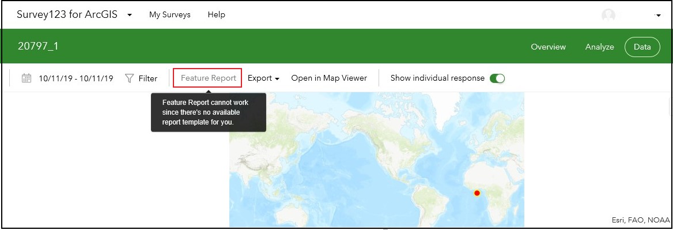Select the Data tab
This screenshot has width=673, height=230.
[x=642, y=47]
